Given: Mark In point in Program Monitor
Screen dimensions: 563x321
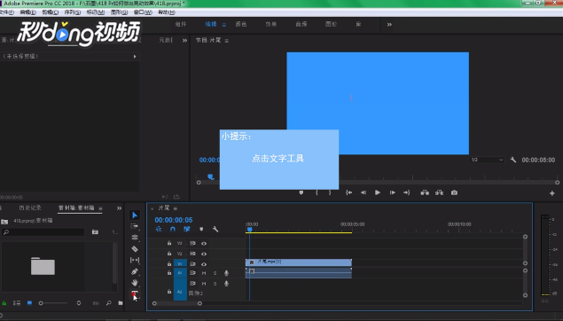Looking at the screenshot, I should (x=317, y=192).
